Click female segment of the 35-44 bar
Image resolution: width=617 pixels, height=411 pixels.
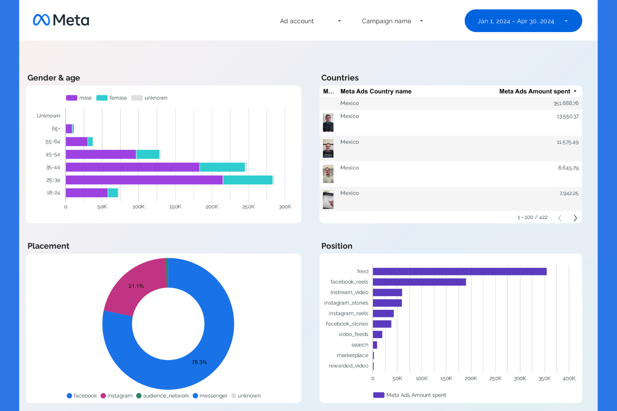tap(222, 167)
